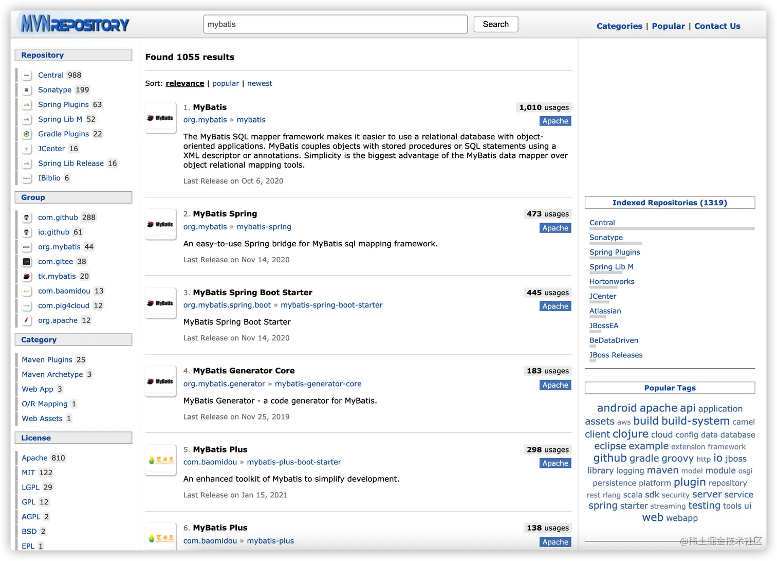The height and width of the screenshot is (561, 777).
Task: Click the Gradle Plugins repository icon
Action: [27, 134]
